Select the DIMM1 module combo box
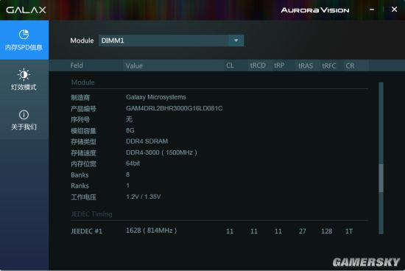The height and width of the screenshot is (271, 405). tap(171, 41)
